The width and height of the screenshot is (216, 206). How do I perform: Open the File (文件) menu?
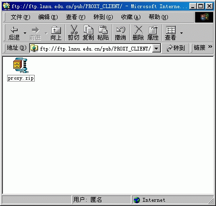[x=20, y=17]
